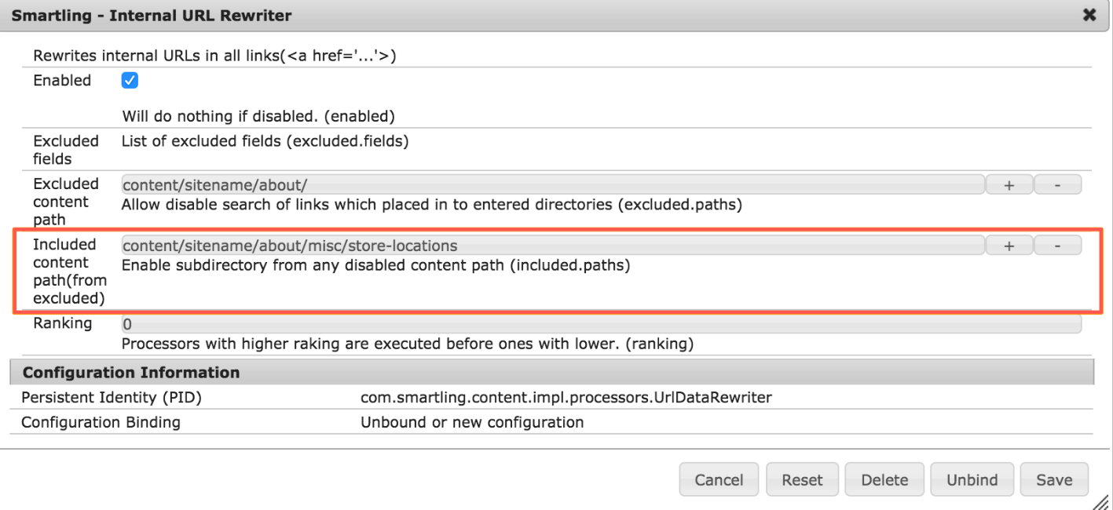Click the remove icon for included content path
The height and width of the screenshot is (510, 1113).
pos(1057,245)
